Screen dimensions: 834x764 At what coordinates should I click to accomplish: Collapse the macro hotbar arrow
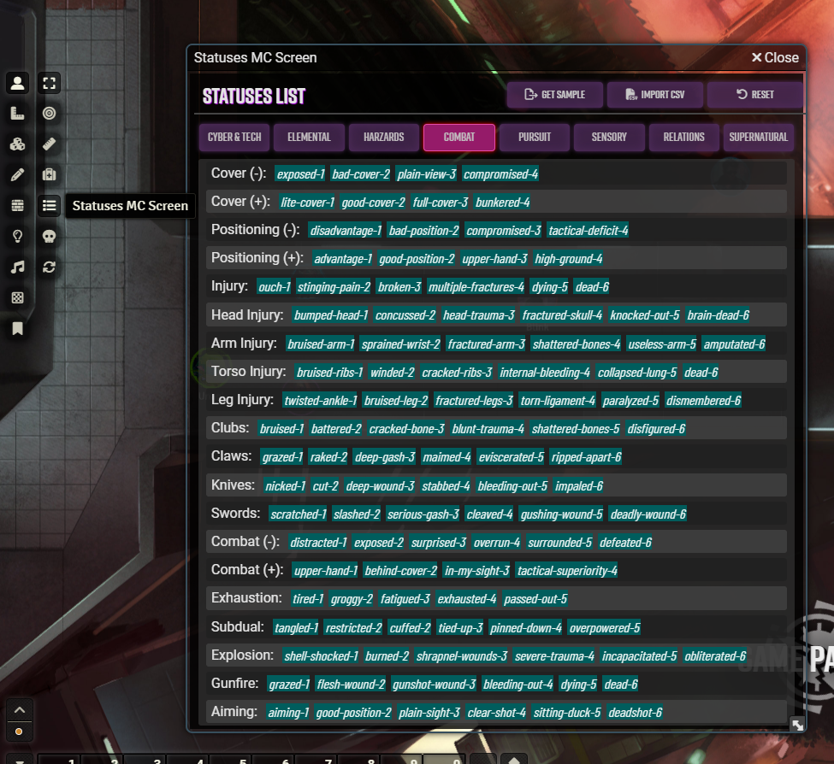19,759
